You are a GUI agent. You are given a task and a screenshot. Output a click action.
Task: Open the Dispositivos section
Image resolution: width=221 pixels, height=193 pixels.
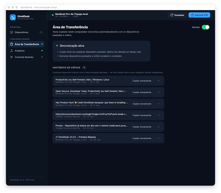(26, 32)
